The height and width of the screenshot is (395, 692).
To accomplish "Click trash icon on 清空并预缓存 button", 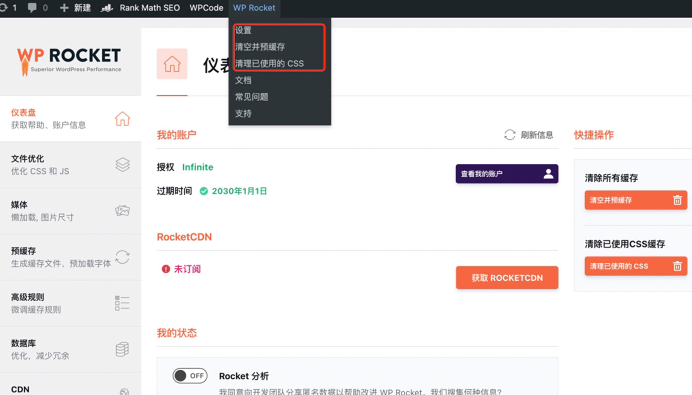I will tap(677, 200).
